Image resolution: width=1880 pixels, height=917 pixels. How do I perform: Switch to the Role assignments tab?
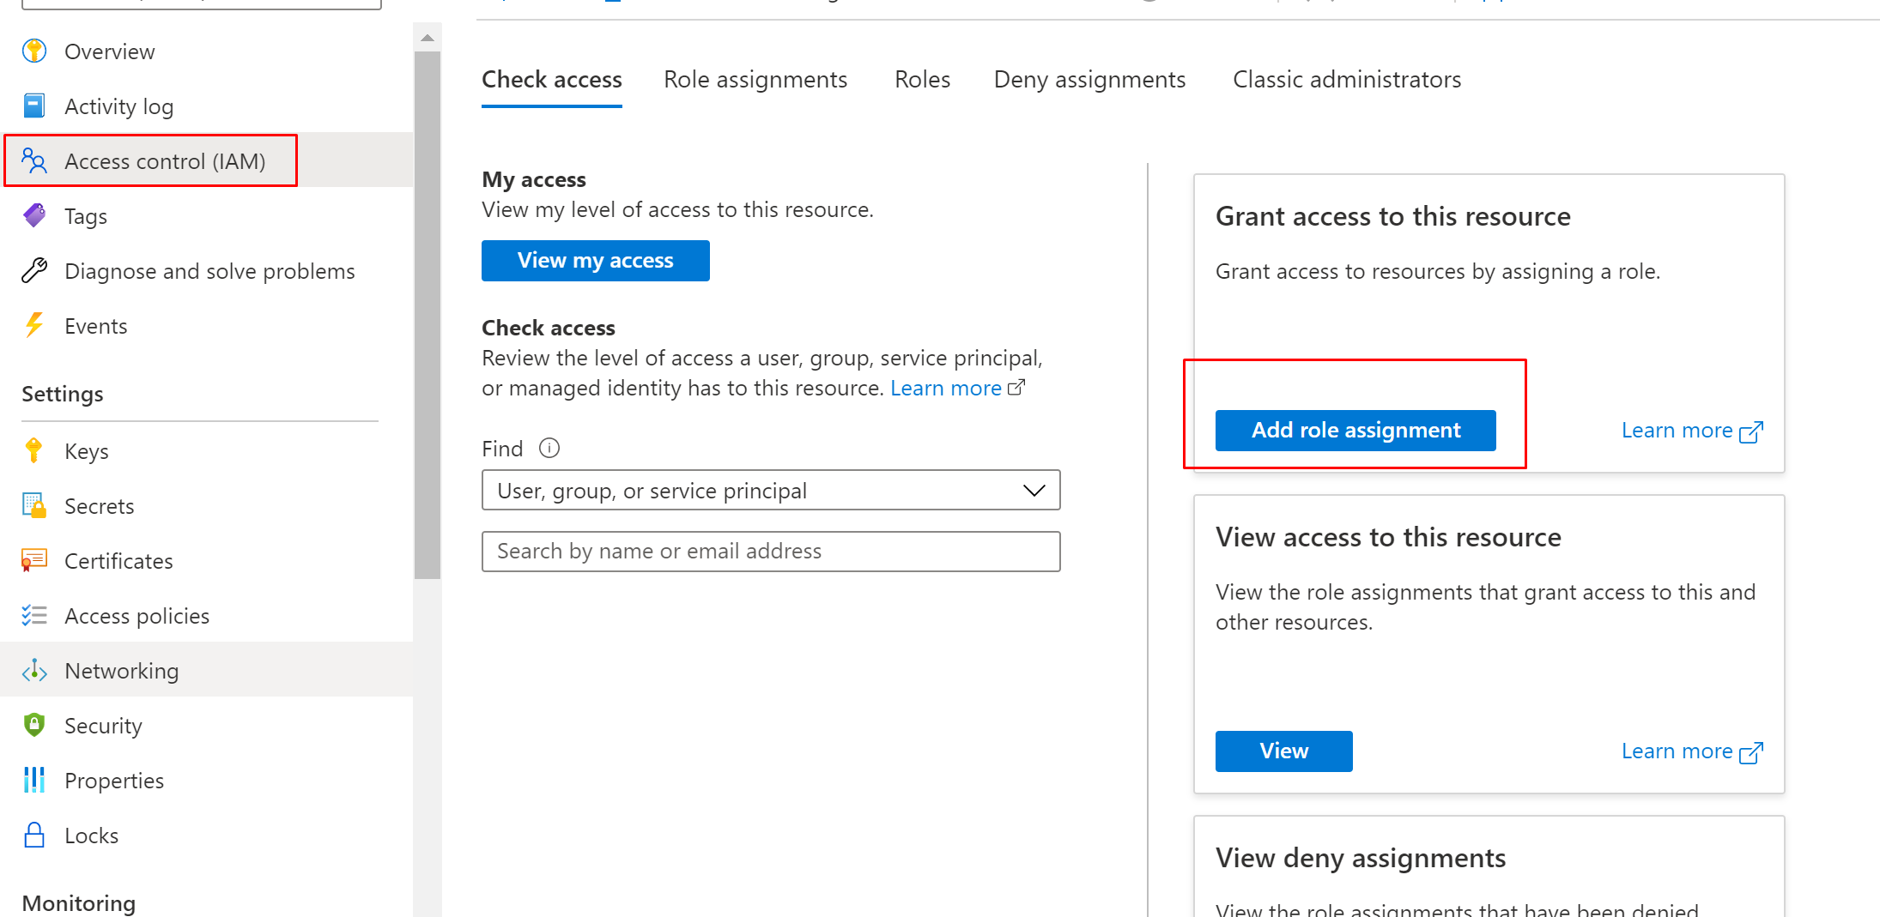755,80
